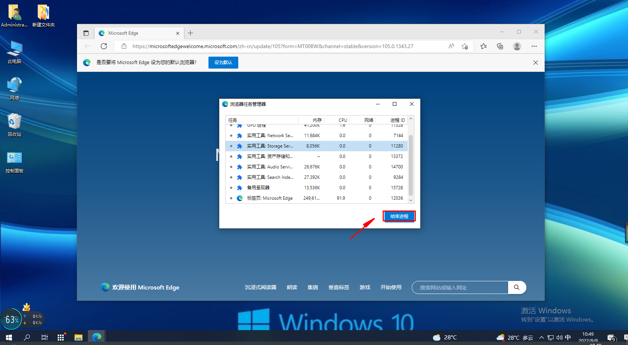
Task: Select the 网络 desktop icon
Action: point(15,89)
